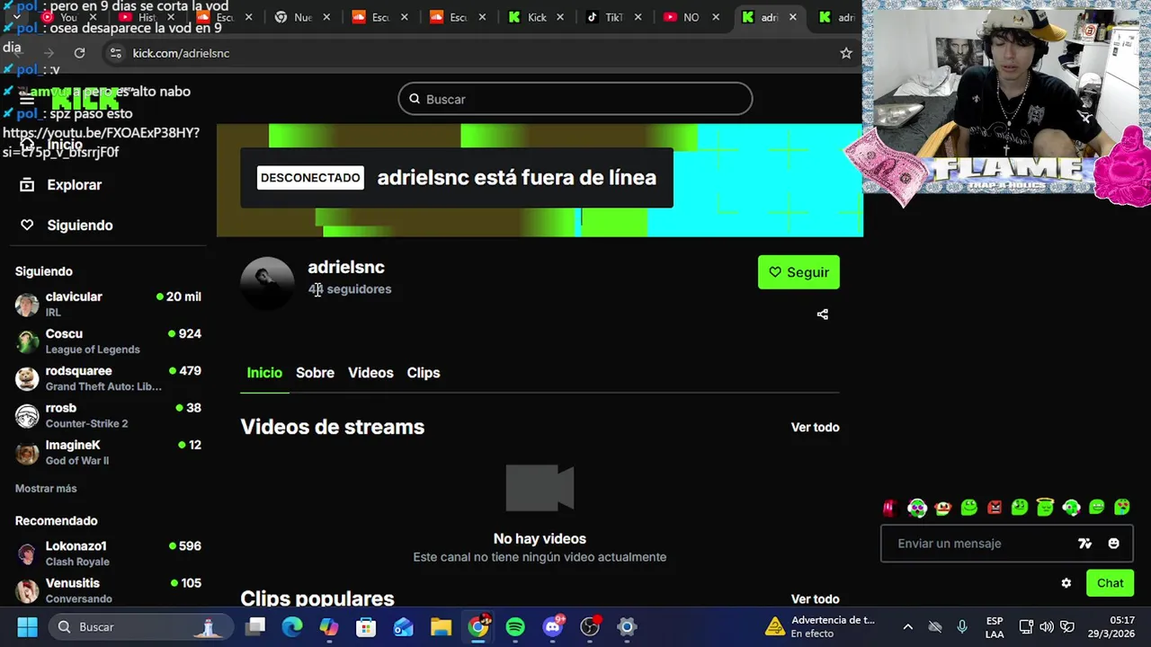Open Venusitis recommended channel
Screen dimensions: 1151x647
pos(108,590)
